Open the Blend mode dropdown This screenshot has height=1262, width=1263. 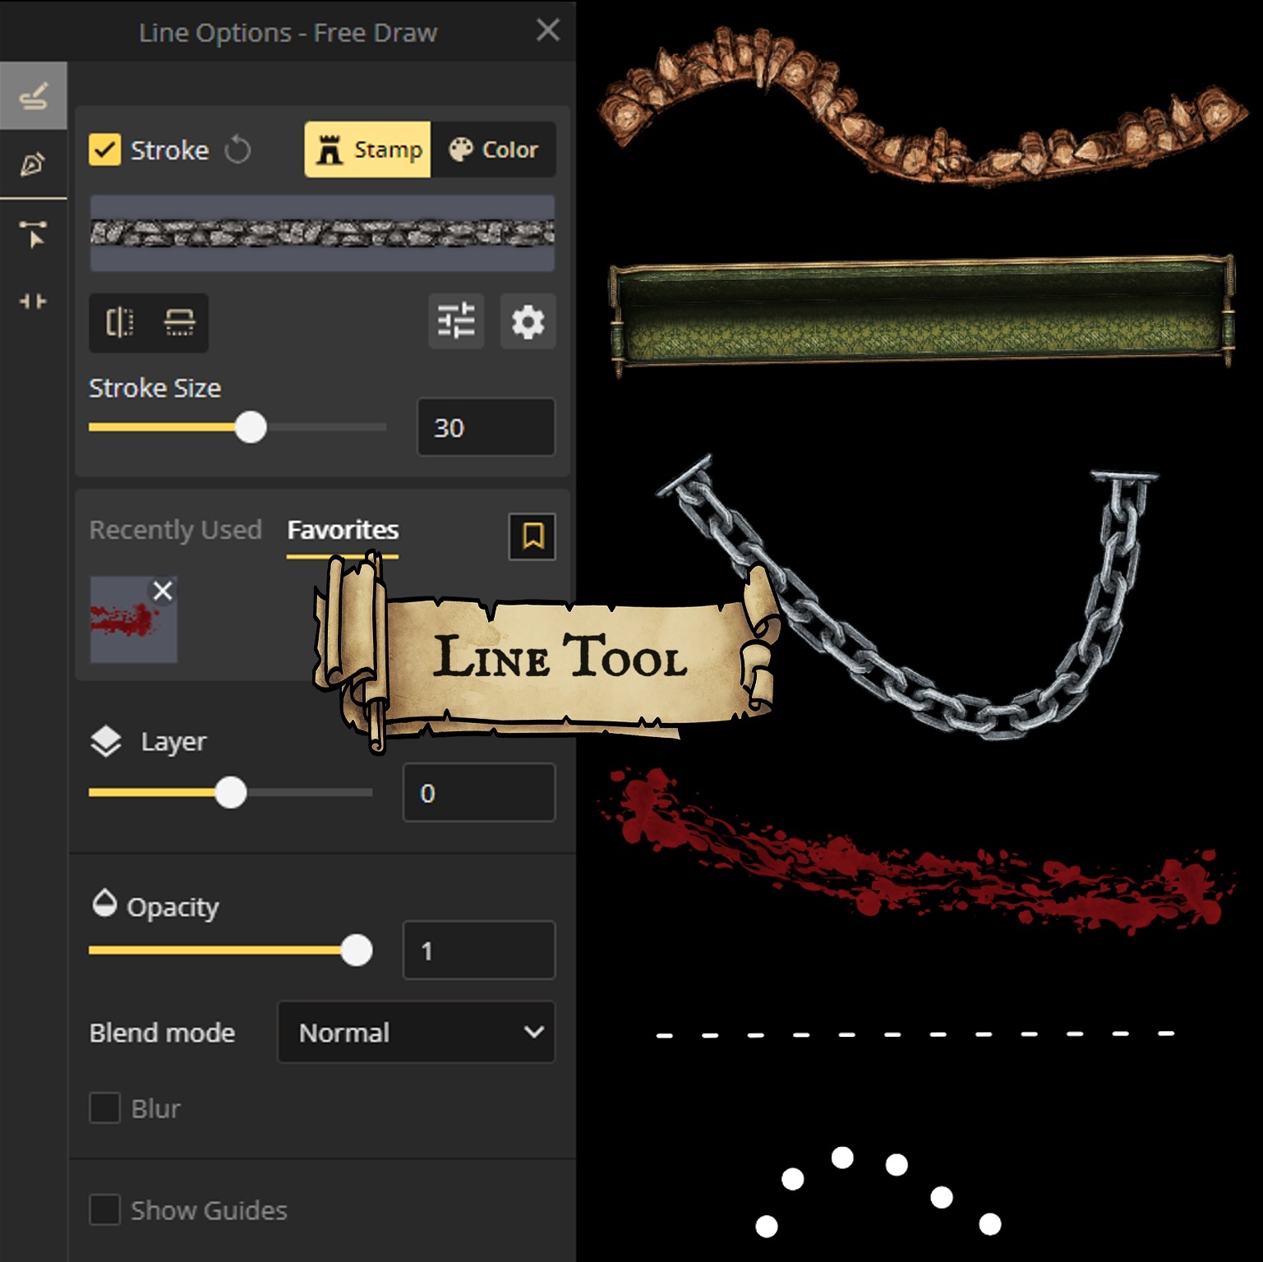417,1032
